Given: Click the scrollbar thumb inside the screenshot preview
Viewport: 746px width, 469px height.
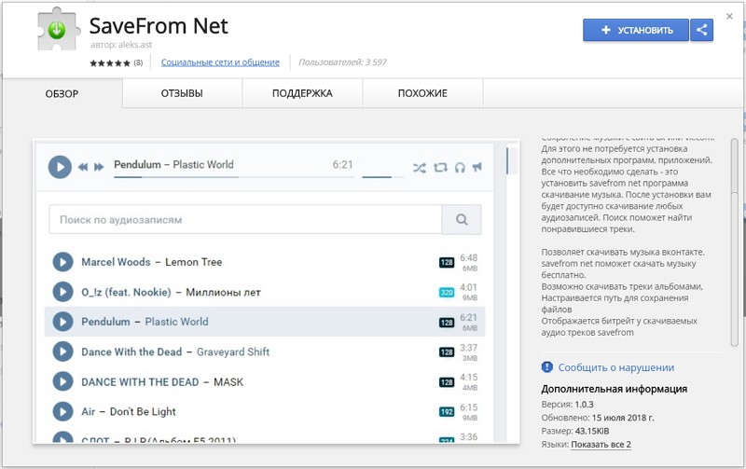Looking at the screenshot, I should 507,161.
